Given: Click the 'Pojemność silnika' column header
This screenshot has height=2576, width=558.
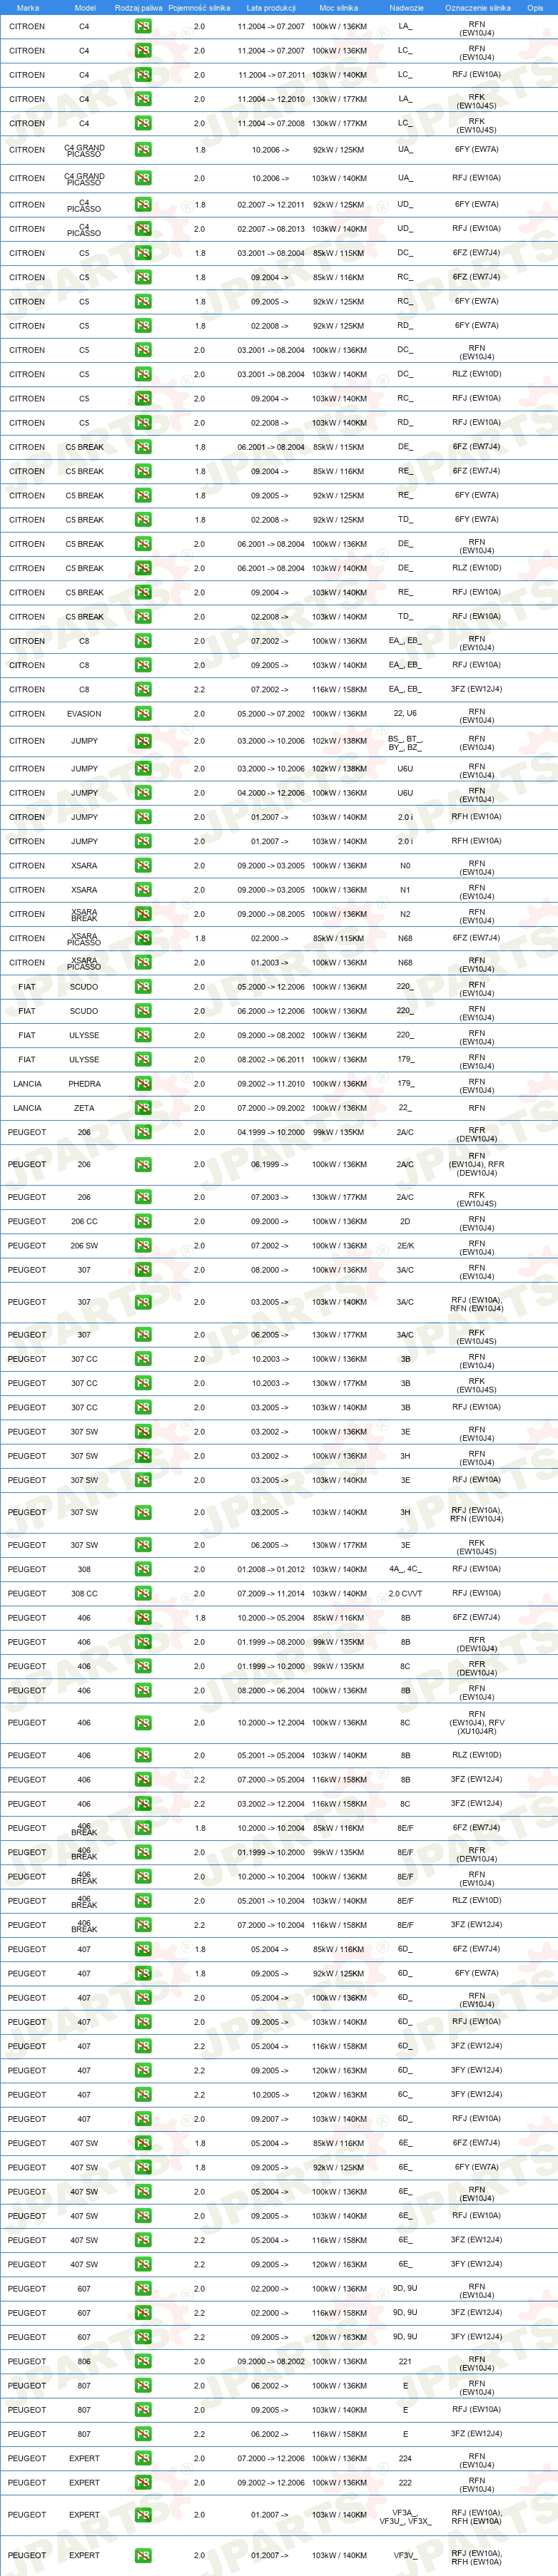Looking at the screenshot, I should click(x=199, y=8).
